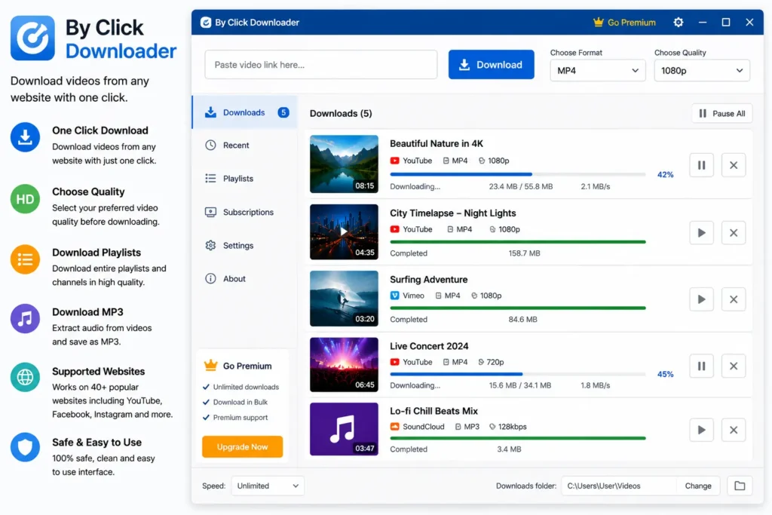
Task: Click the By Click Downloader title bar logo
Action: (206, 22)
